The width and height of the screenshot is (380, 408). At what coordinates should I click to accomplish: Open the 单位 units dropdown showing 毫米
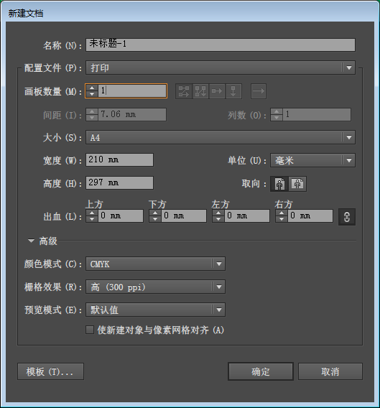click(312, 160)
